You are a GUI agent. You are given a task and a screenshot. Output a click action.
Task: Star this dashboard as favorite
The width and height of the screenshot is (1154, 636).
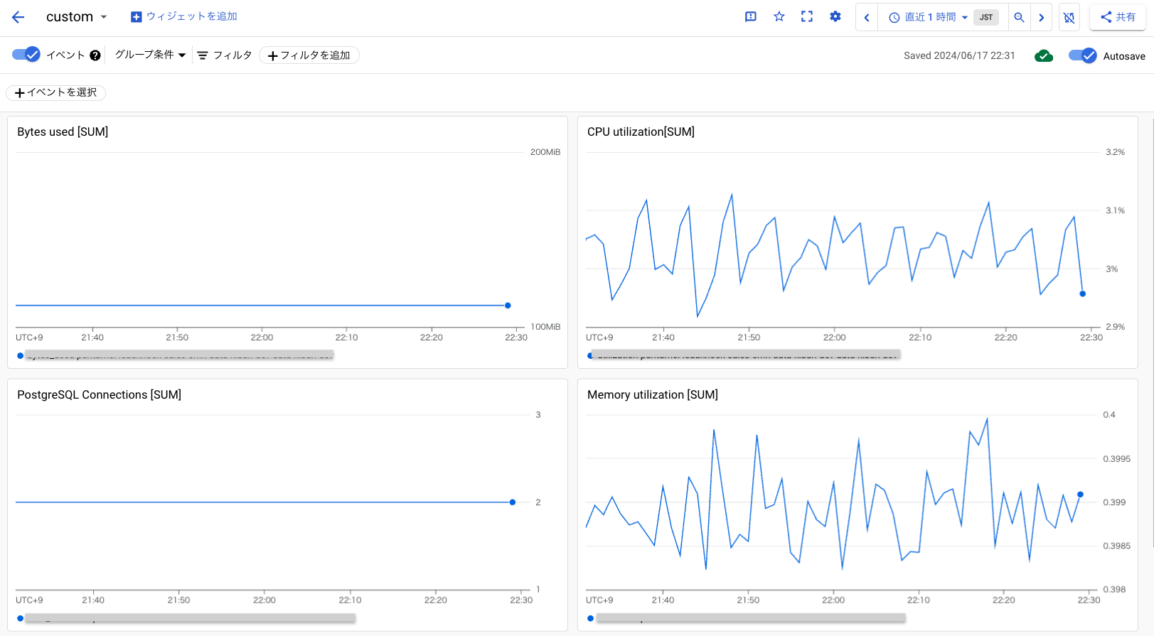pyautogui.click(x=779, y=17)
